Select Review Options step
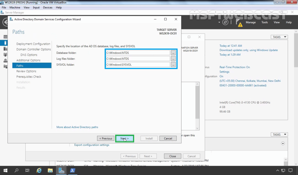This screenshot has width=298, height=175. pyautogui.click(x=26, y=71)
